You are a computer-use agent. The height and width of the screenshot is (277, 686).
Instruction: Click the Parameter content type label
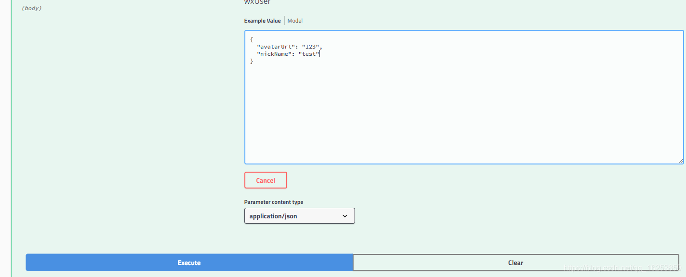pos(274,202)
